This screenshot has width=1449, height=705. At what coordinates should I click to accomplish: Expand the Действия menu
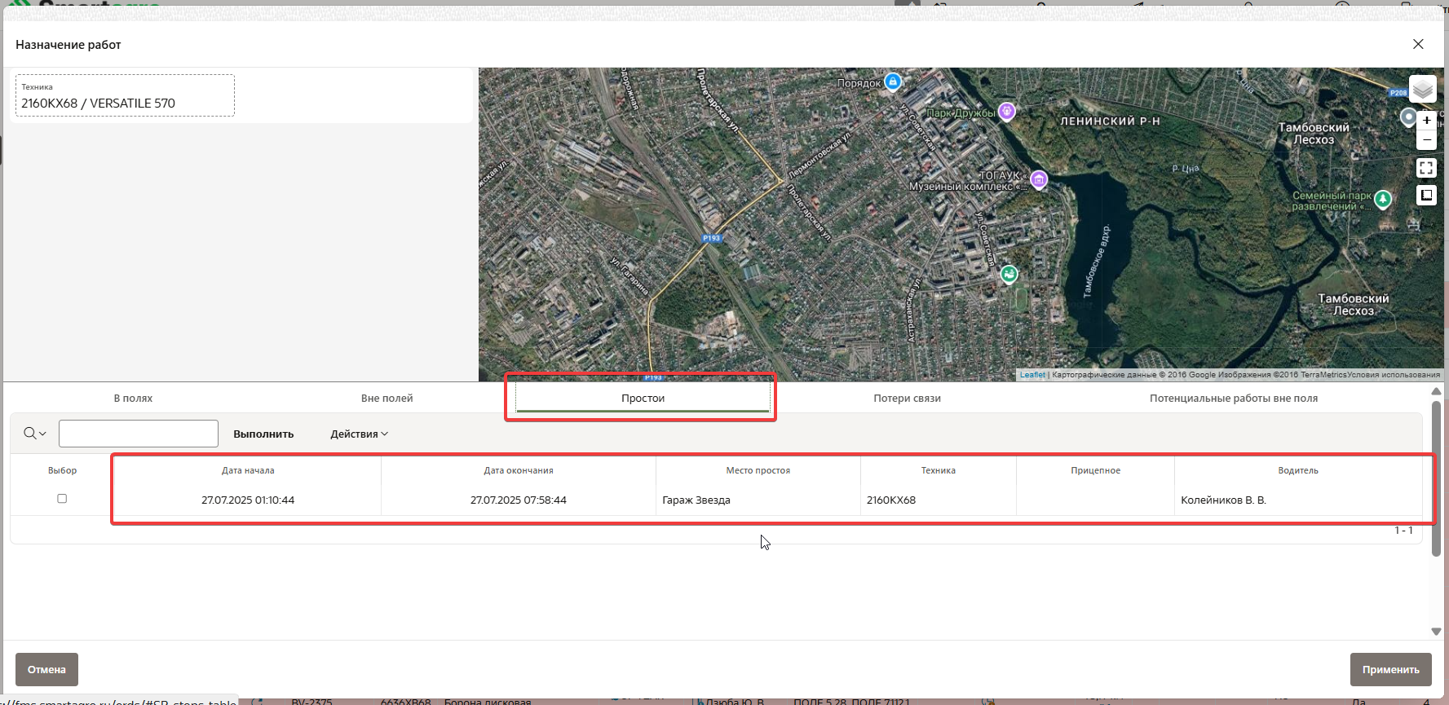(x=359, y=434)
